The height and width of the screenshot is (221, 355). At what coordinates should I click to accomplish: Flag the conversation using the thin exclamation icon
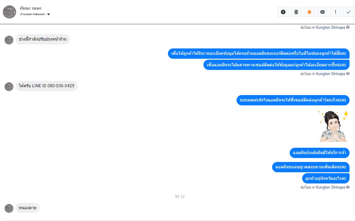point(336,12)
